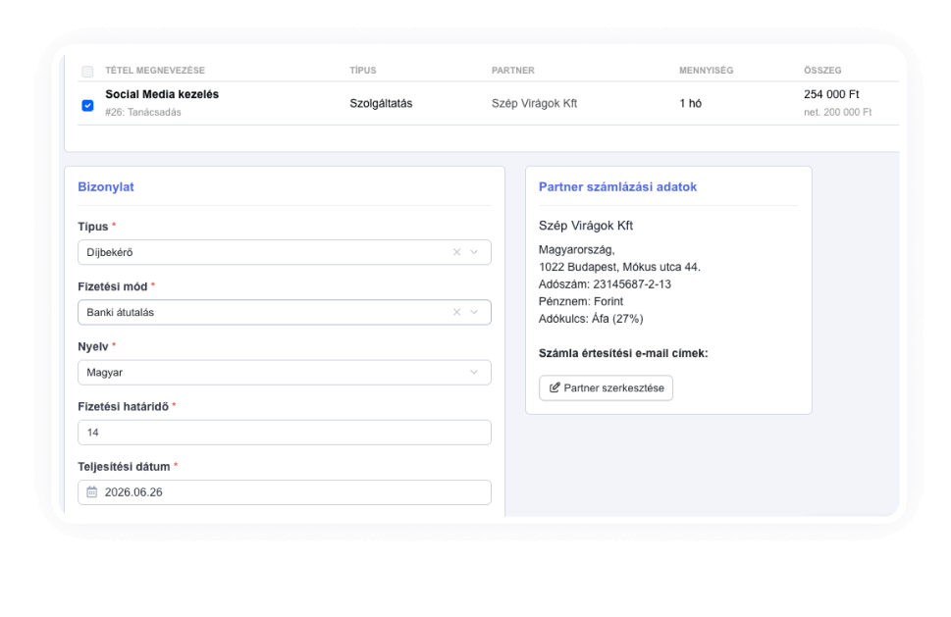This screenshot has height=617, width=951.
Task: Click the Partner column header
Action: coord(513,71)
